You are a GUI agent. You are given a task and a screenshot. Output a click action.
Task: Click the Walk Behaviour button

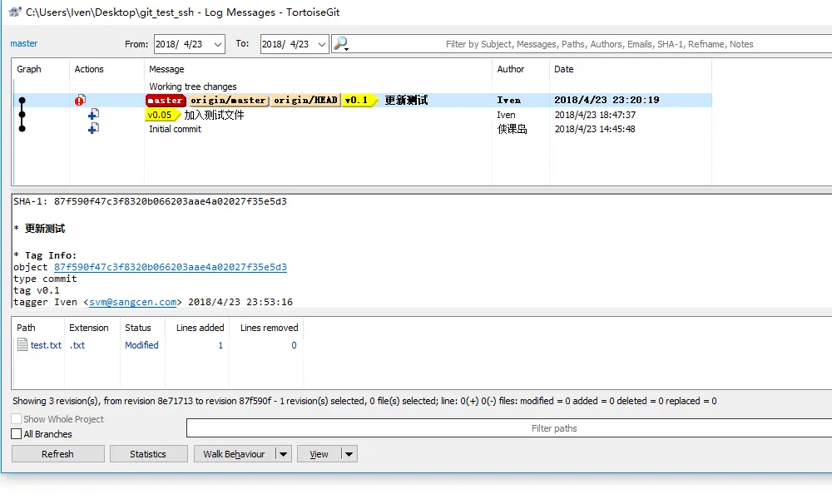pyautogui.click(x=234, y=454)
